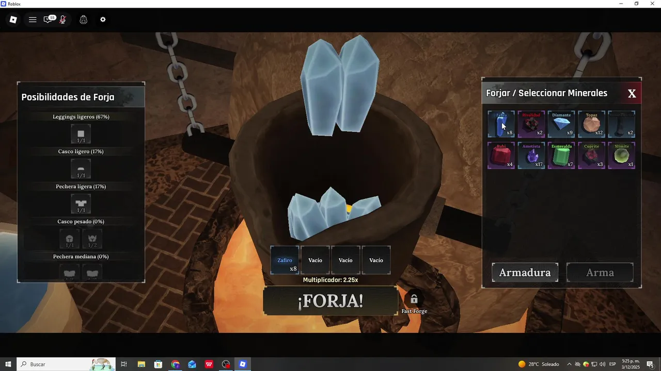Open the Roblox backpack icon

coord(83,20)
